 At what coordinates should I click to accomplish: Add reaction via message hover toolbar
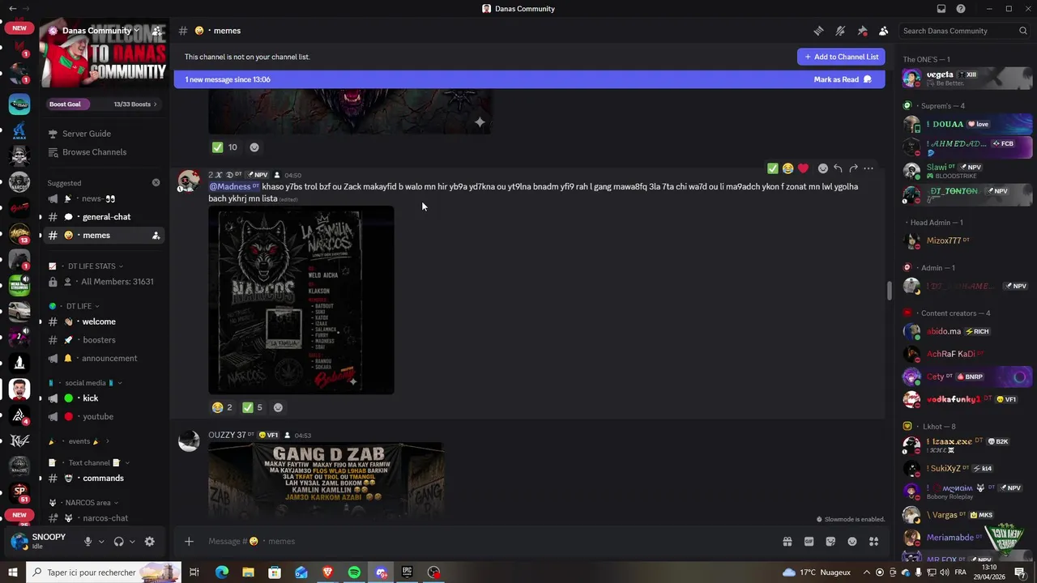click(x=822, y=168)
